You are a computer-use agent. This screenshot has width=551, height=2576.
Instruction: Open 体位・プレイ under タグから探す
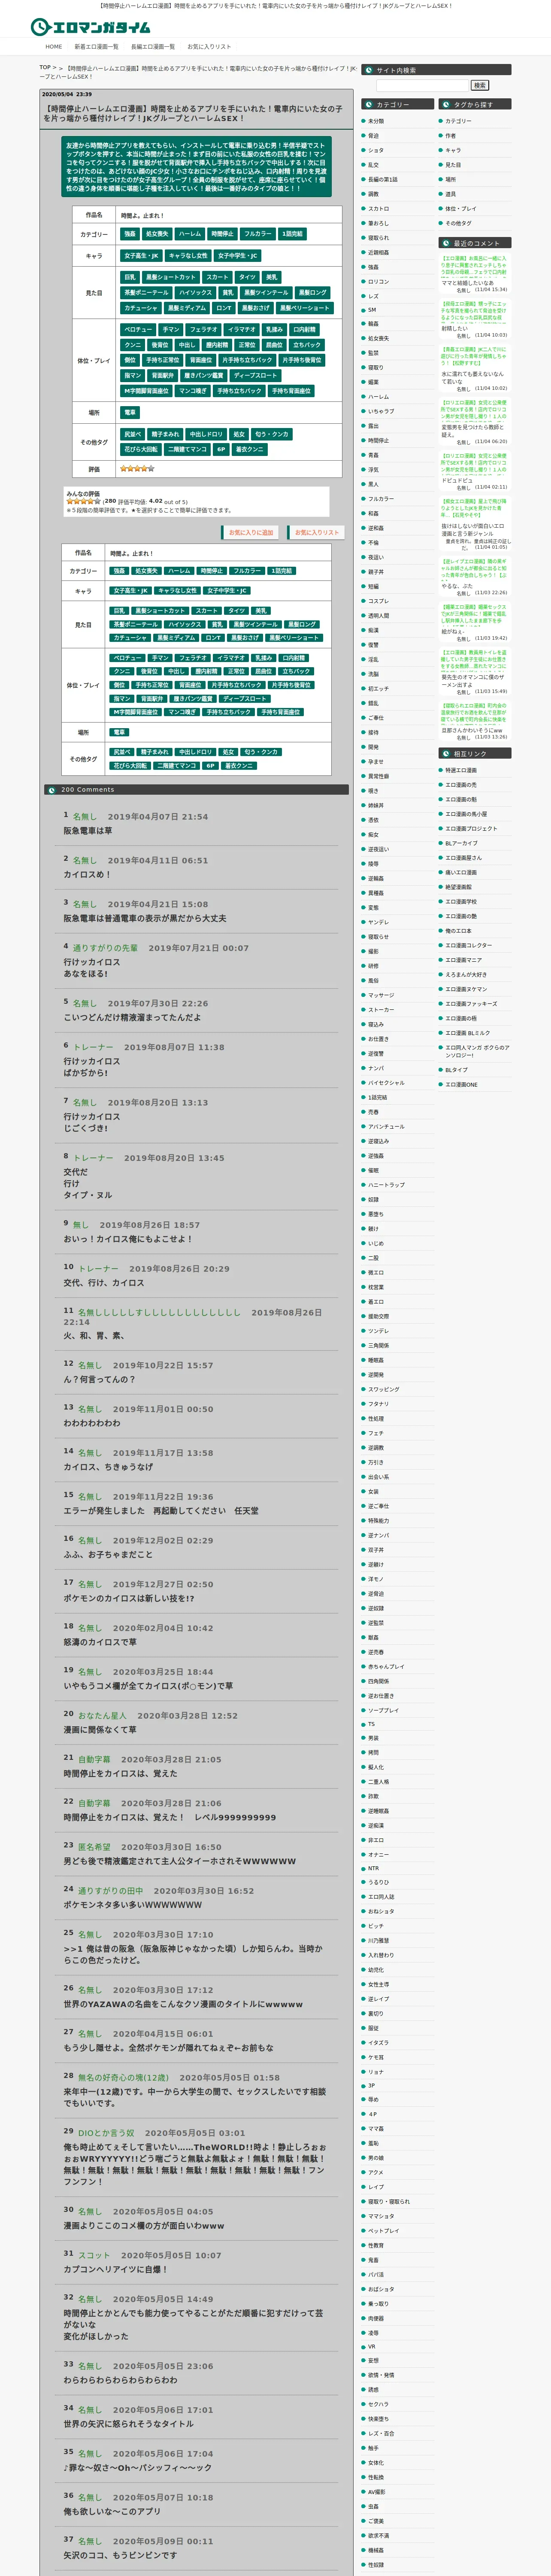click(x=461, y=209)
